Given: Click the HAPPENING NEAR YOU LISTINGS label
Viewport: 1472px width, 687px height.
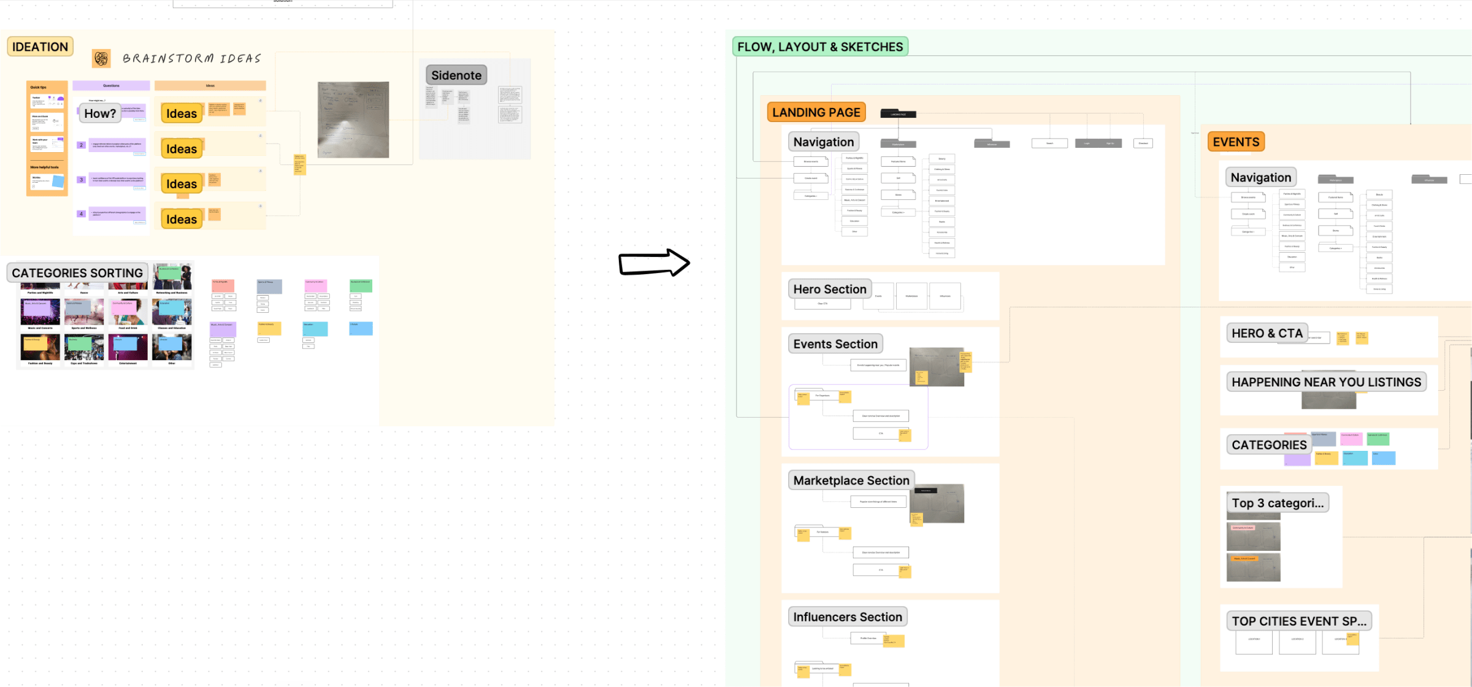Looking at the screenshot, I should [x=1326, y=382].
